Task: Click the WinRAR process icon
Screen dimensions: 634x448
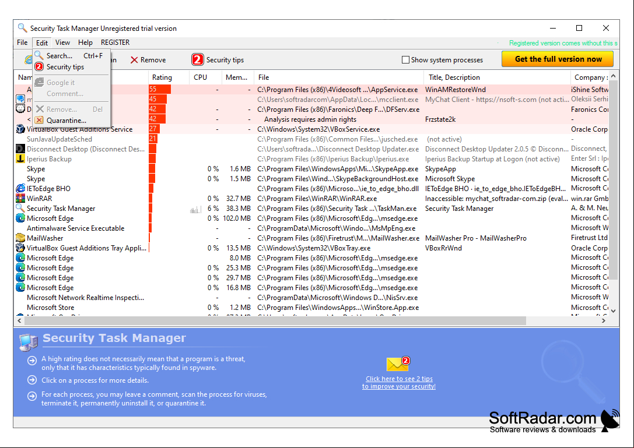Action: coord(20,198)
